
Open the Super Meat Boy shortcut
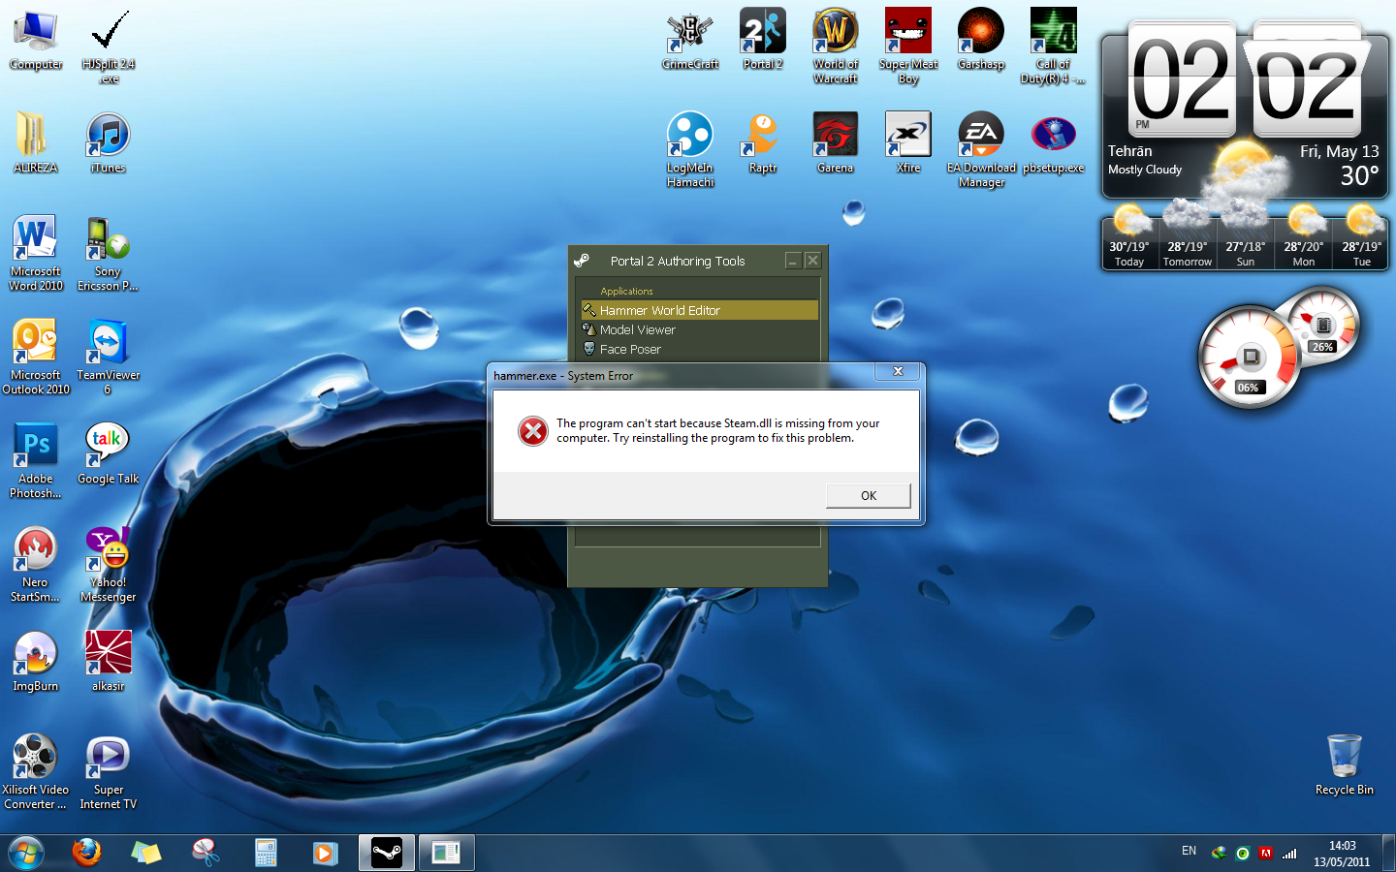[x=907, y=29]
